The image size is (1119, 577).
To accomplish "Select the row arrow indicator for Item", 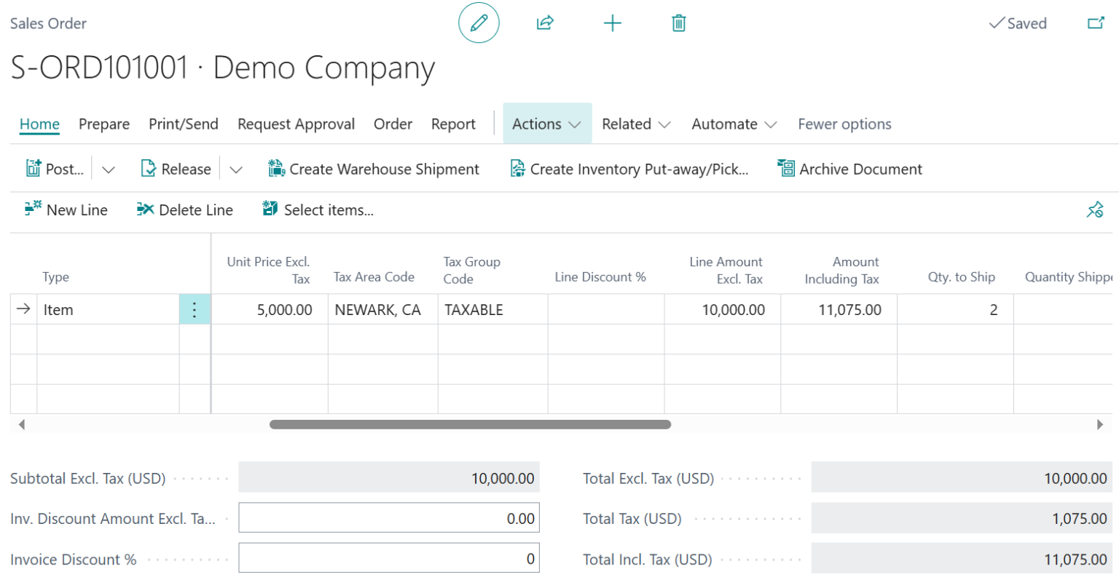I will (x=23, y=309).
